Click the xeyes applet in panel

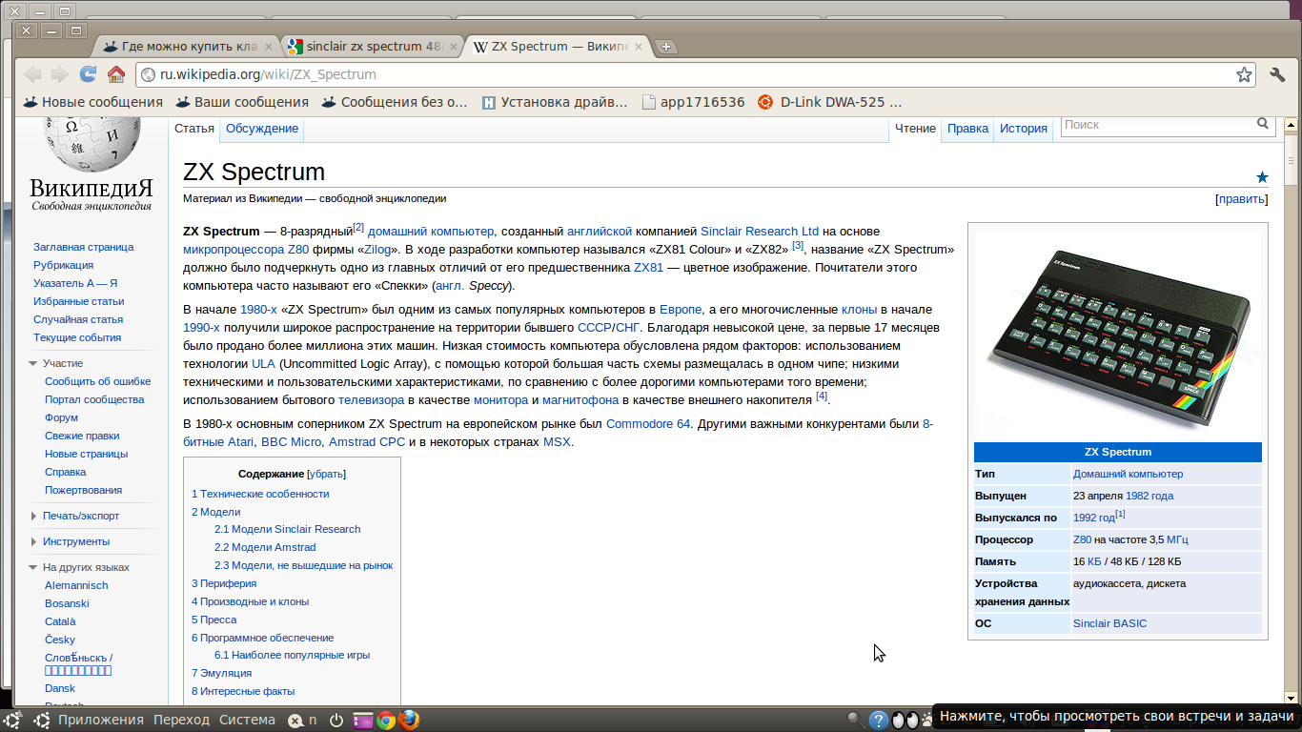pos(905,721)
